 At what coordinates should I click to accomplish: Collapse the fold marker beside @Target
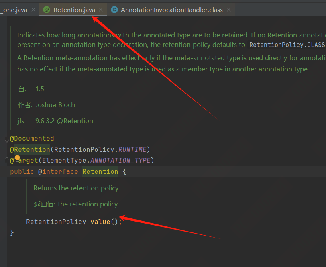pyautogui.click(x=7, y=161)
